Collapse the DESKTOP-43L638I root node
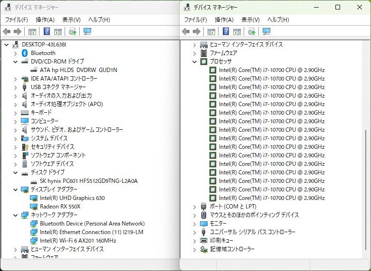 tap(7, 45)
